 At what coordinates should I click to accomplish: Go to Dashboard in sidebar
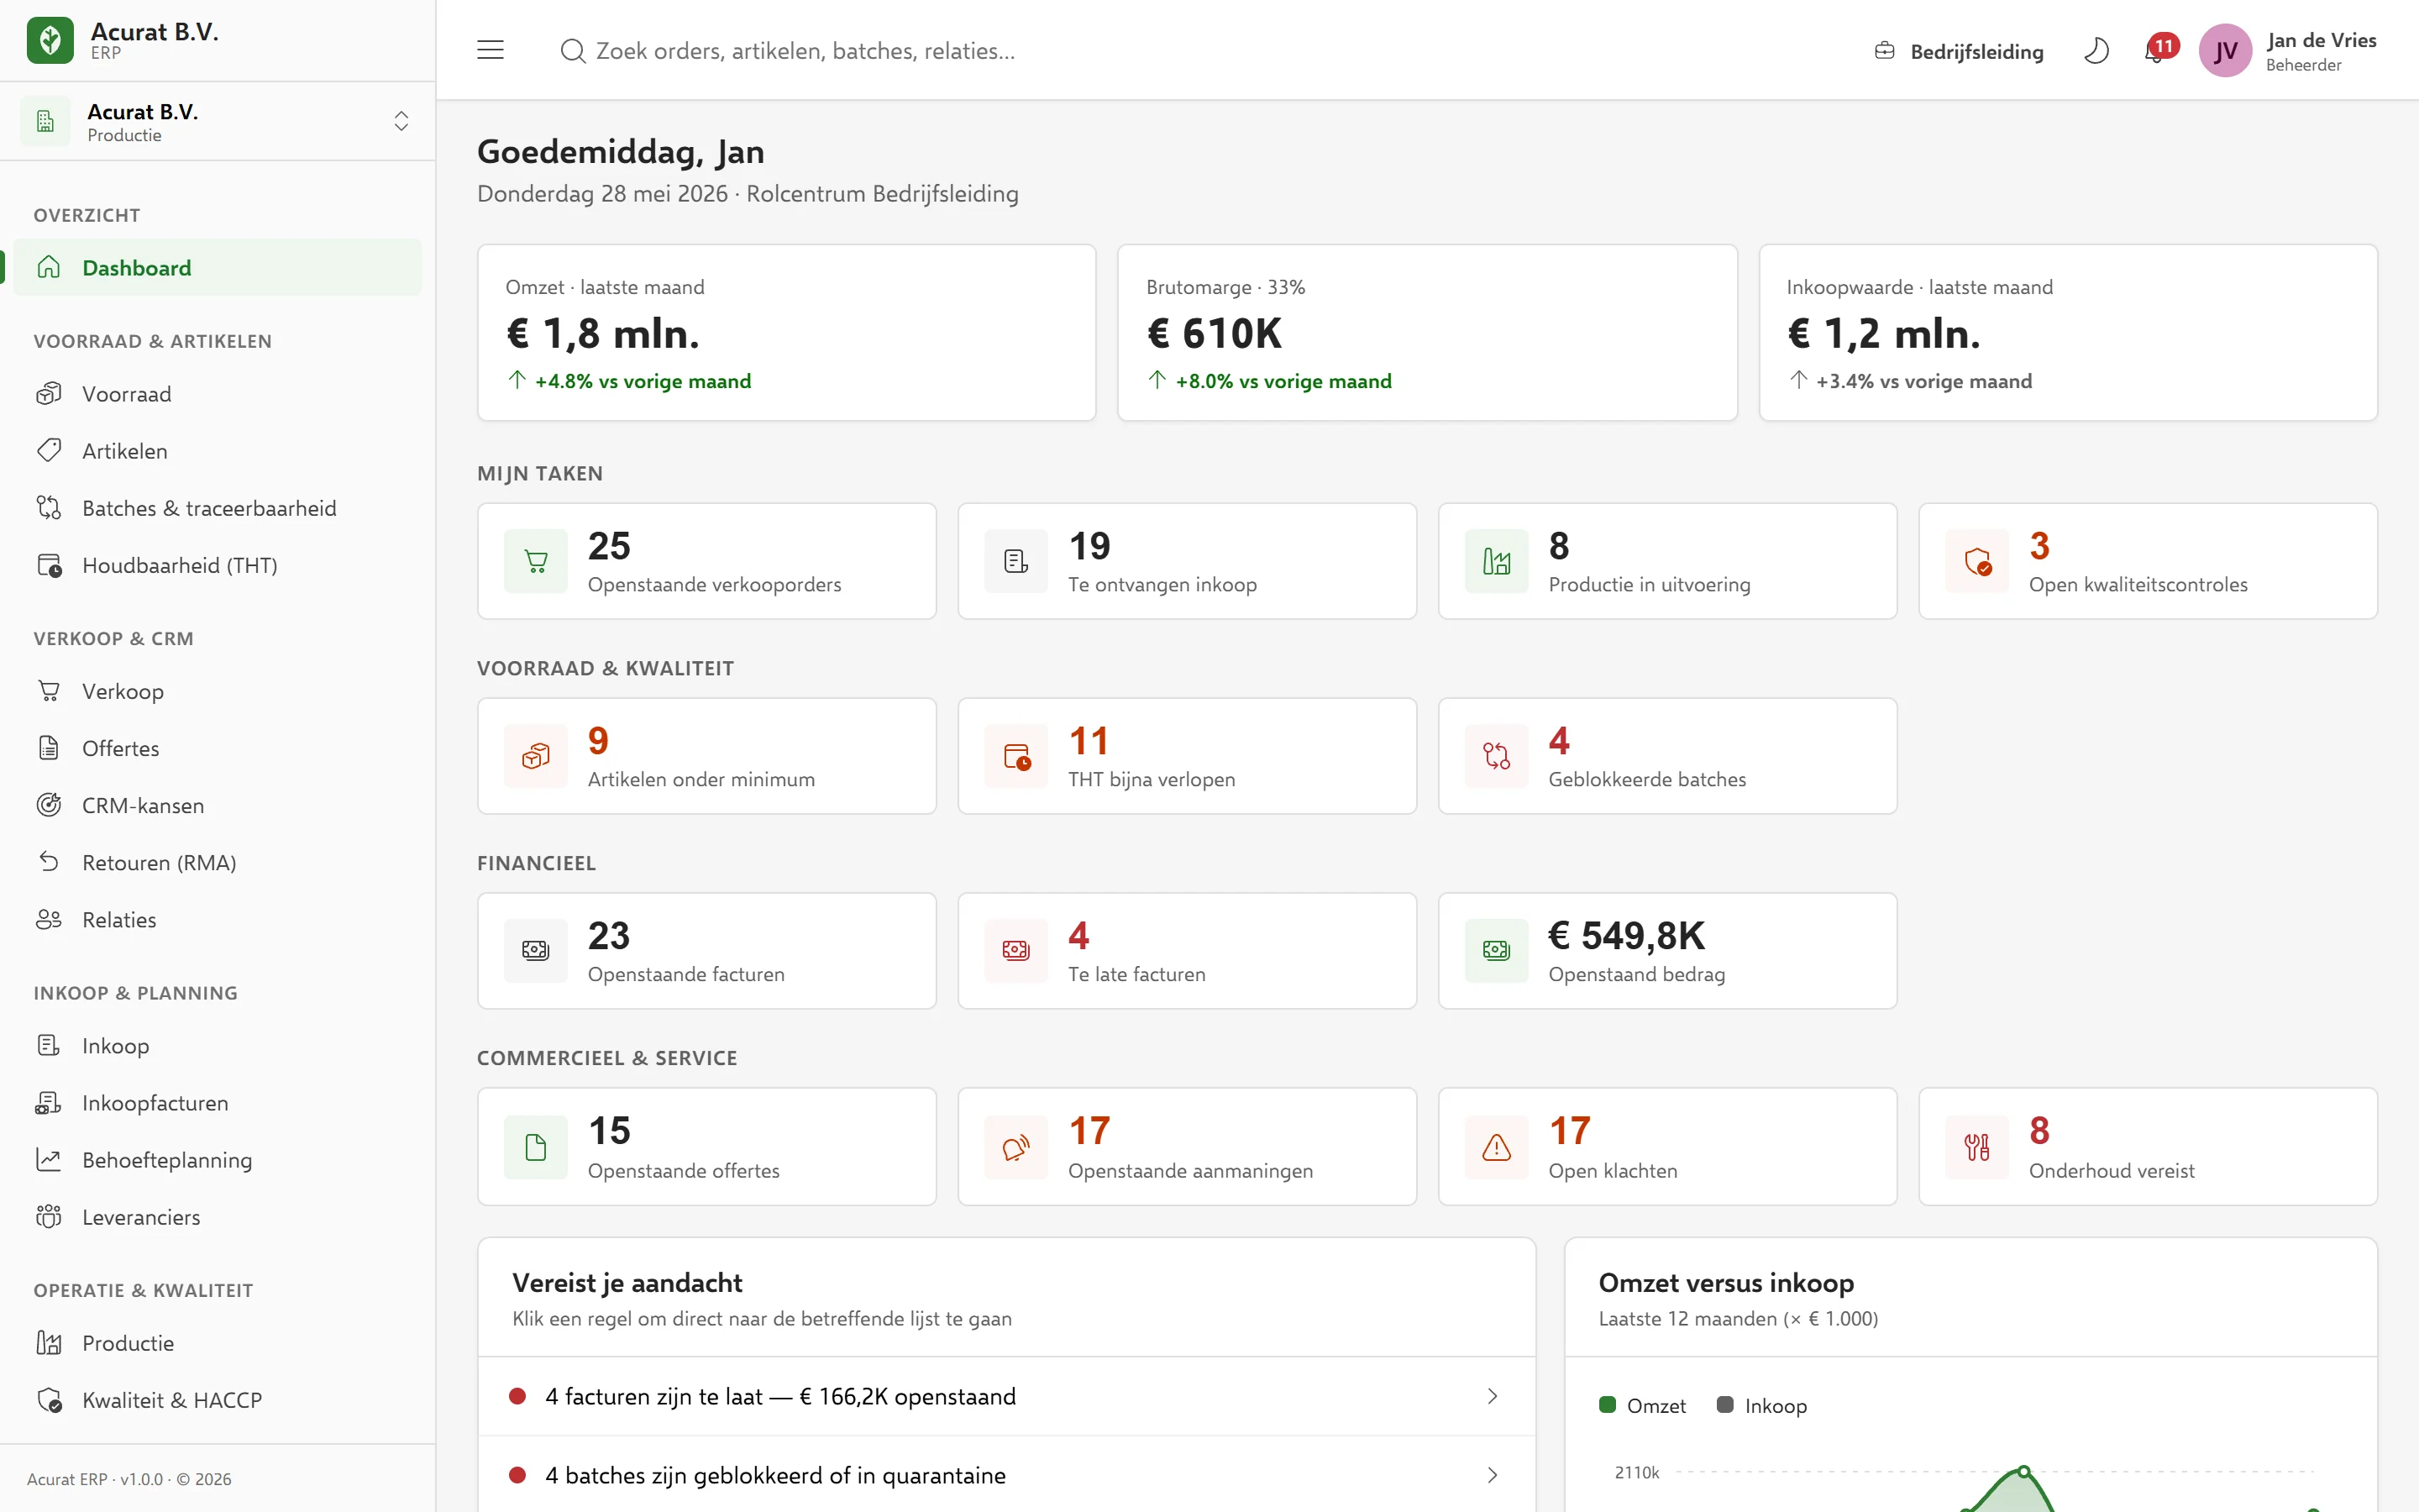tap(217, 267)
